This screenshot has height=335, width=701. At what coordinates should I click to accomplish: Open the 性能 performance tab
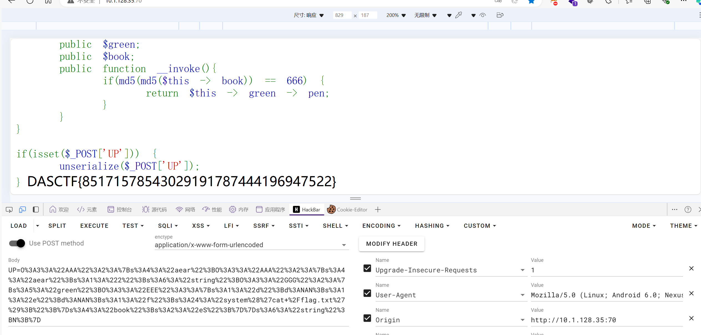212,210
